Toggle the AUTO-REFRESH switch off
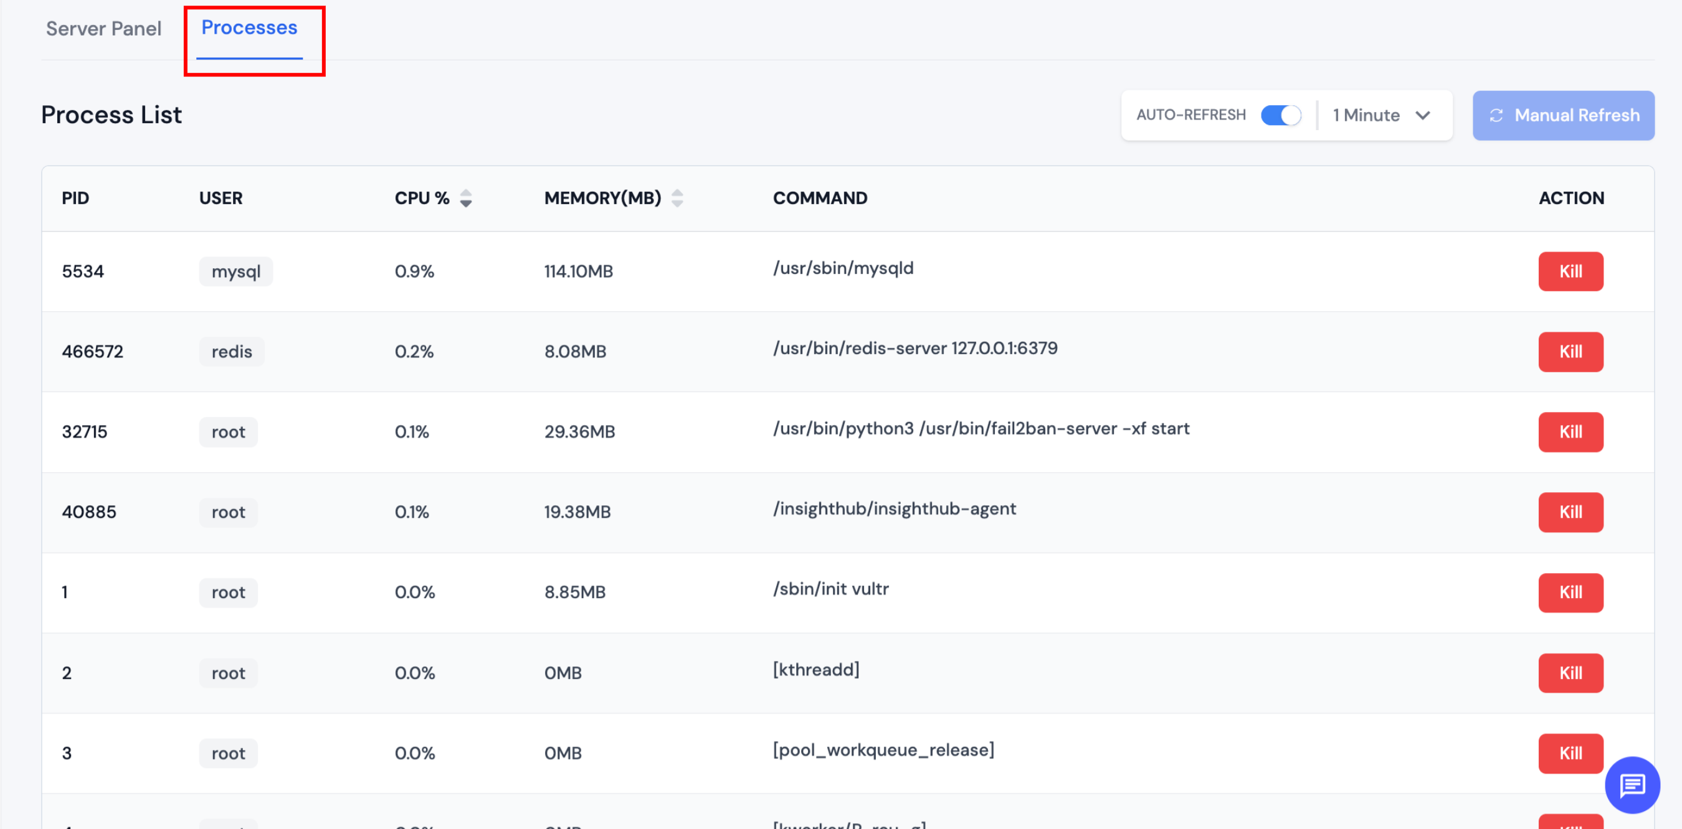This screenshot has height=829, width=1682. coord(1280,115)
